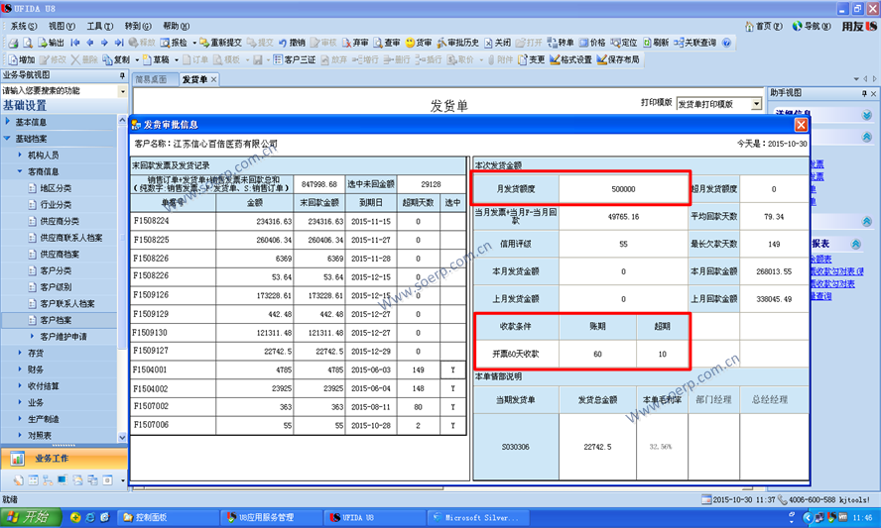Click the Windows 开始 start button
Screen dimensions: 881x528
pos(31,517)
